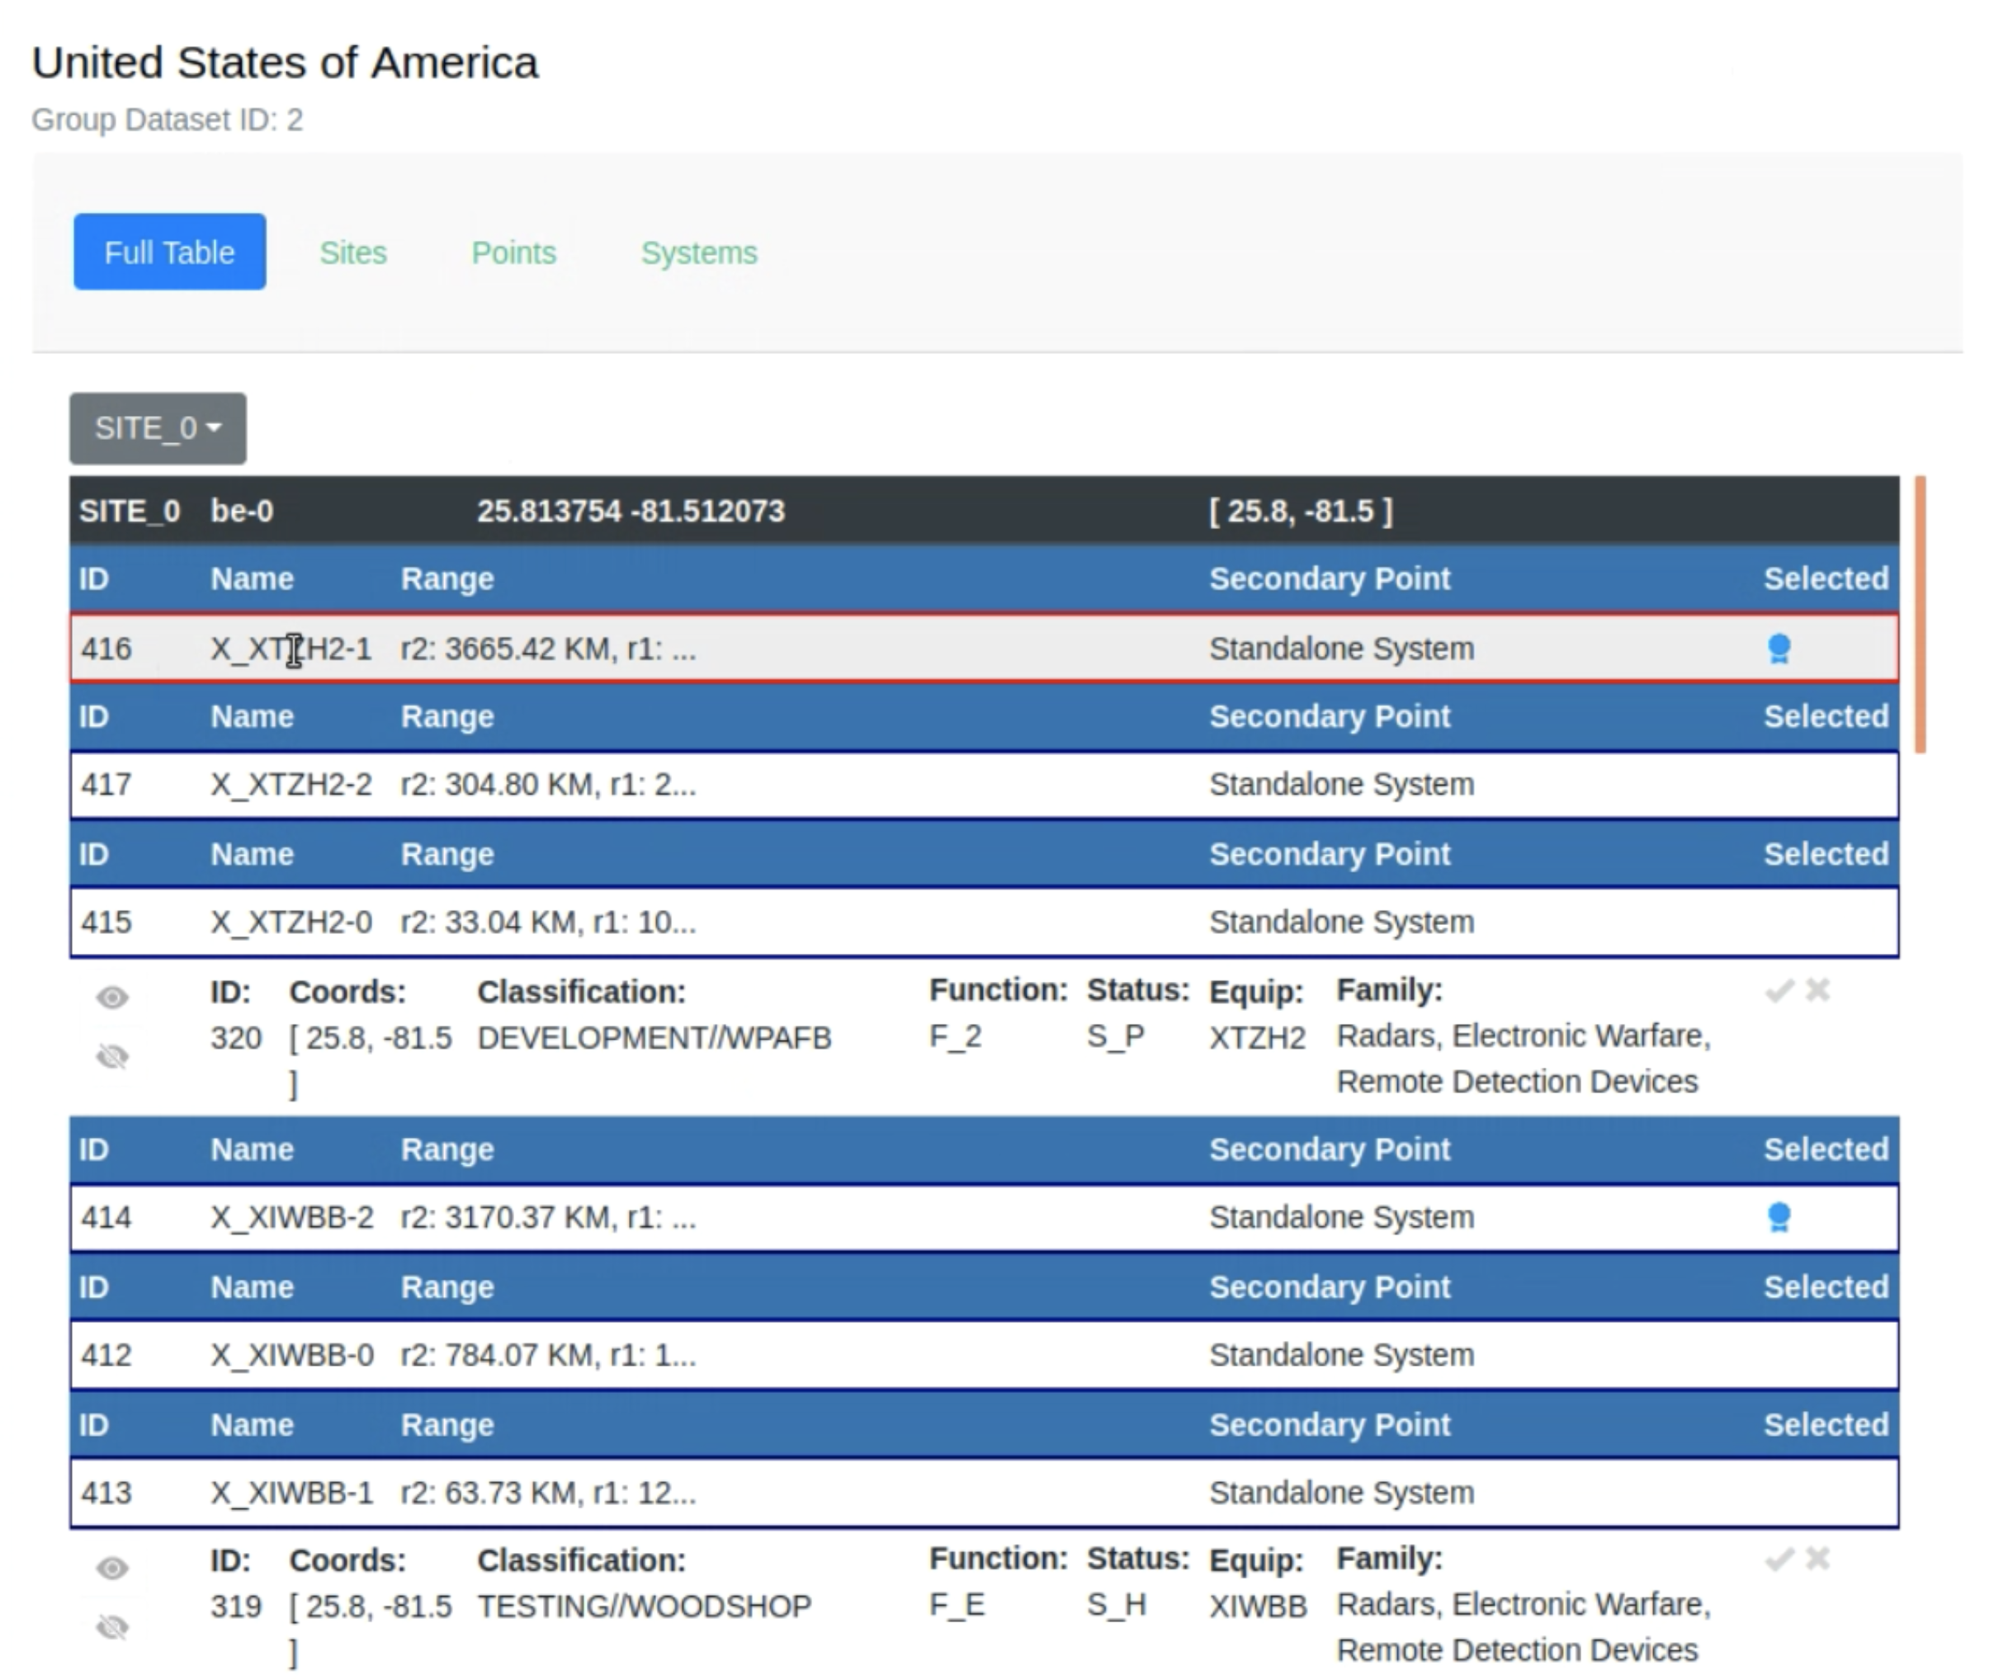Click the SITE_0 be-0 site header row

pos(984,512)
